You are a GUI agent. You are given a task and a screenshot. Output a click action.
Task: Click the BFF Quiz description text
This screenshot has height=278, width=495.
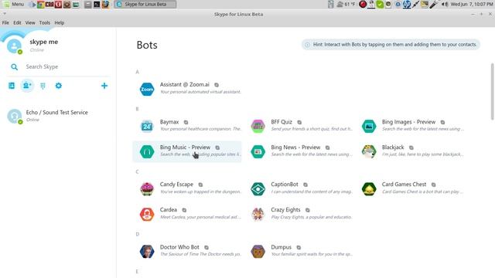pos(312,129)
